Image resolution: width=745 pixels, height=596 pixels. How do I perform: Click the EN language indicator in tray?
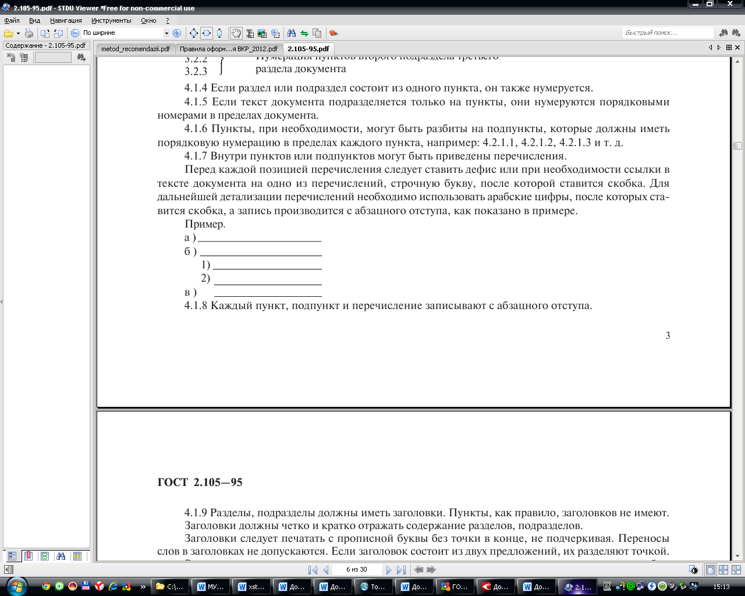[607, 587]
